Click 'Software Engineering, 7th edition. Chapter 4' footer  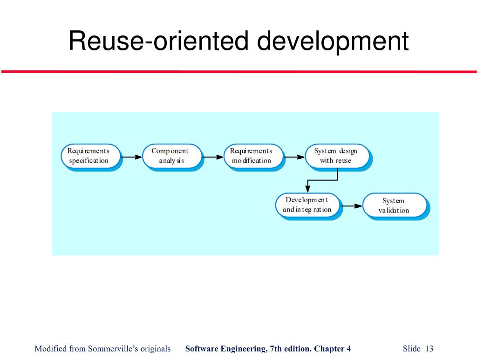(x=268, y=349)
